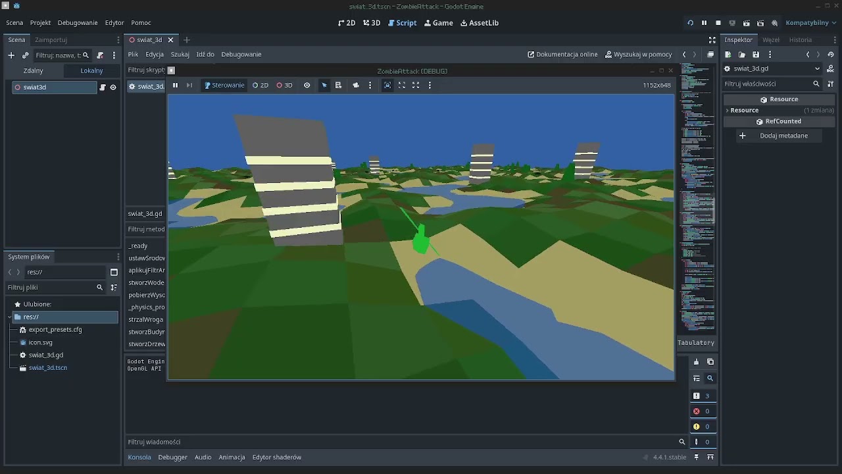Pause the embedded game with the pause icon
Viewport: 842px width, 474px height.
(x=175, y=85)
